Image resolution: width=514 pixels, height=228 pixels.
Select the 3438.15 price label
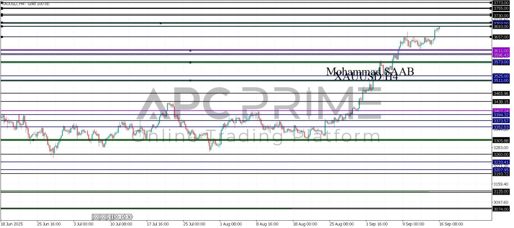[501, 102]
